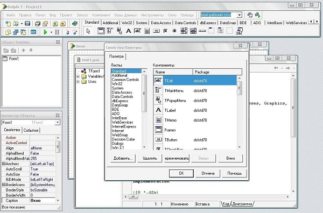This screenshot has height=213, width=323.
Task: Select the arrow pointer tool in component palette
Action: coord(88,31)
